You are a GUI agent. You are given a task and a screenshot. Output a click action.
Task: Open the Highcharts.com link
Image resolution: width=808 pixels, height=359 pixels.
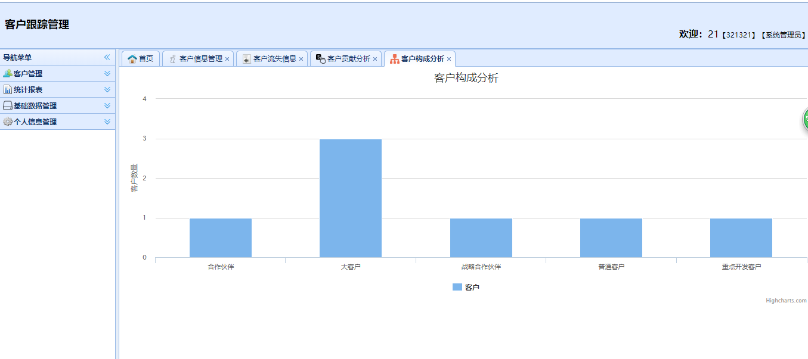[x=786, y=301]
